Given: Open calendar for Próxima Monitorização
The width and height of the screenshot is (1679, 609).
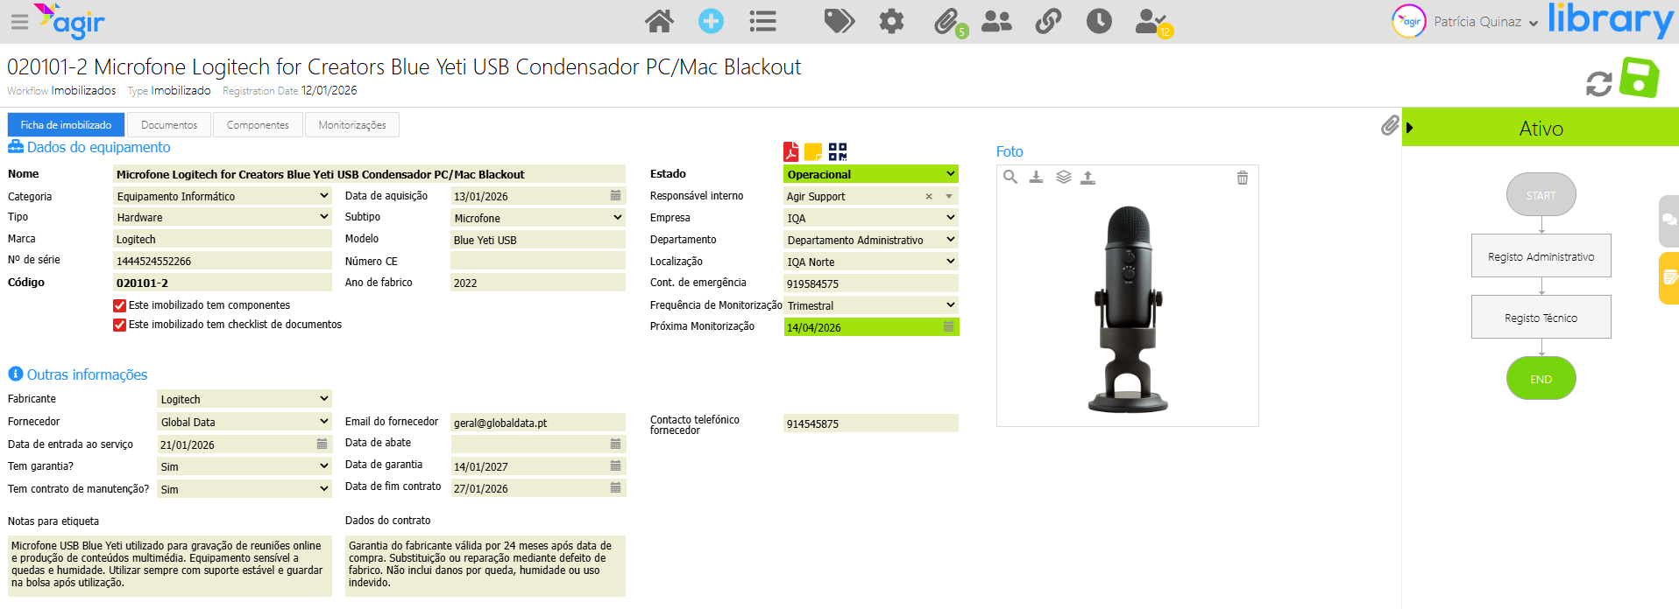Looking at the screenshot, I should 948,326.
